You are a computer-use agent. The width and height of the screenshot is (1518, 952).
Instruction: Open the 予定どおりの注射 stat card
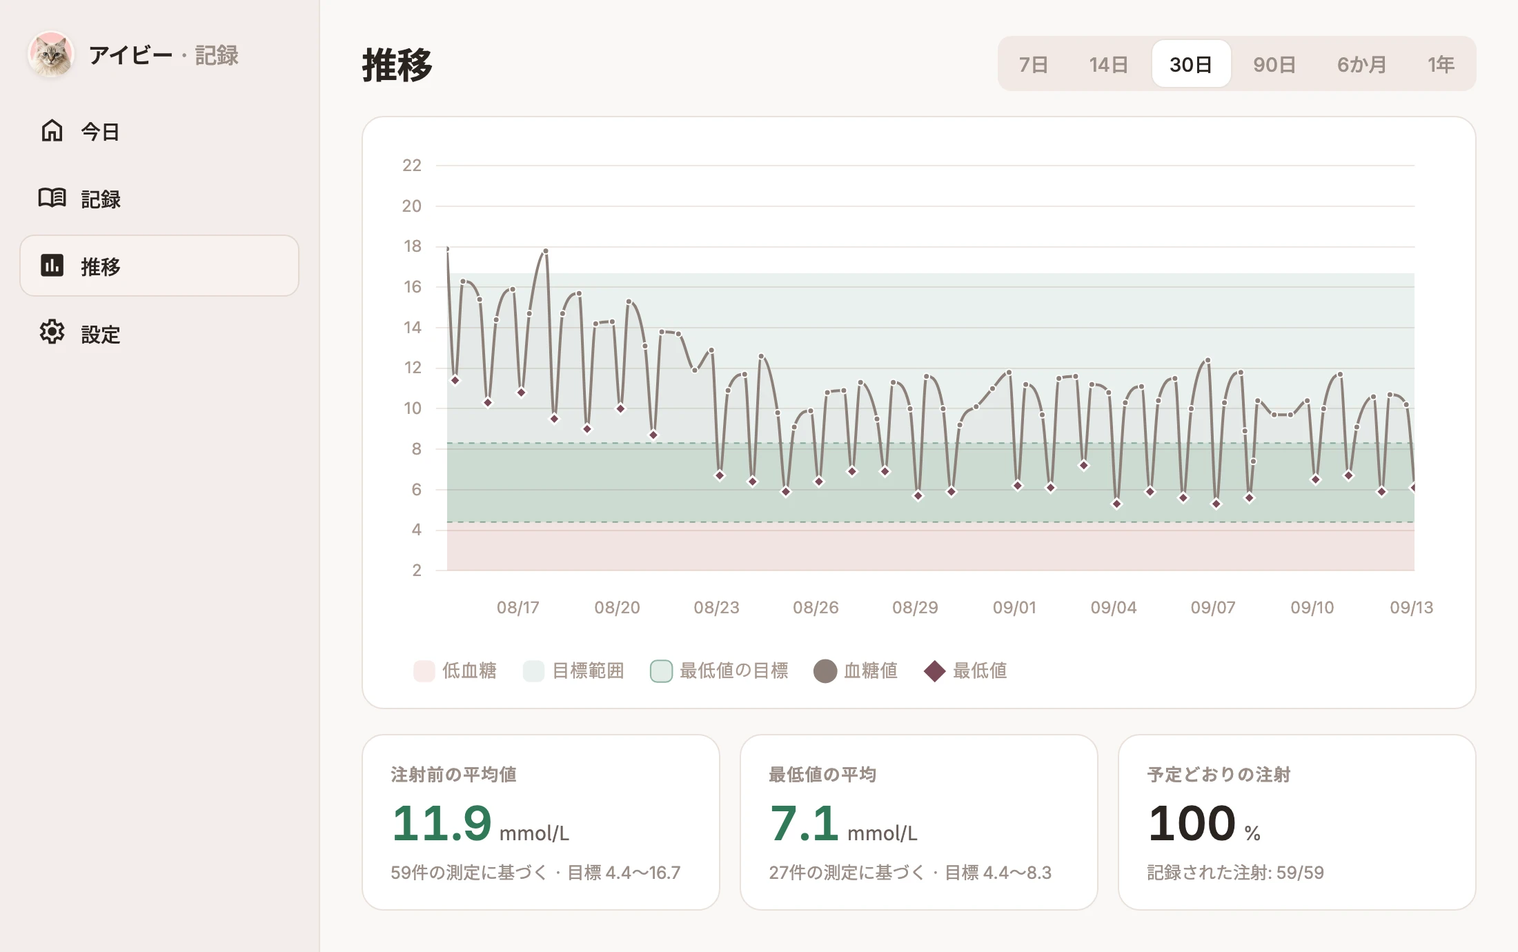point(1297,822)
